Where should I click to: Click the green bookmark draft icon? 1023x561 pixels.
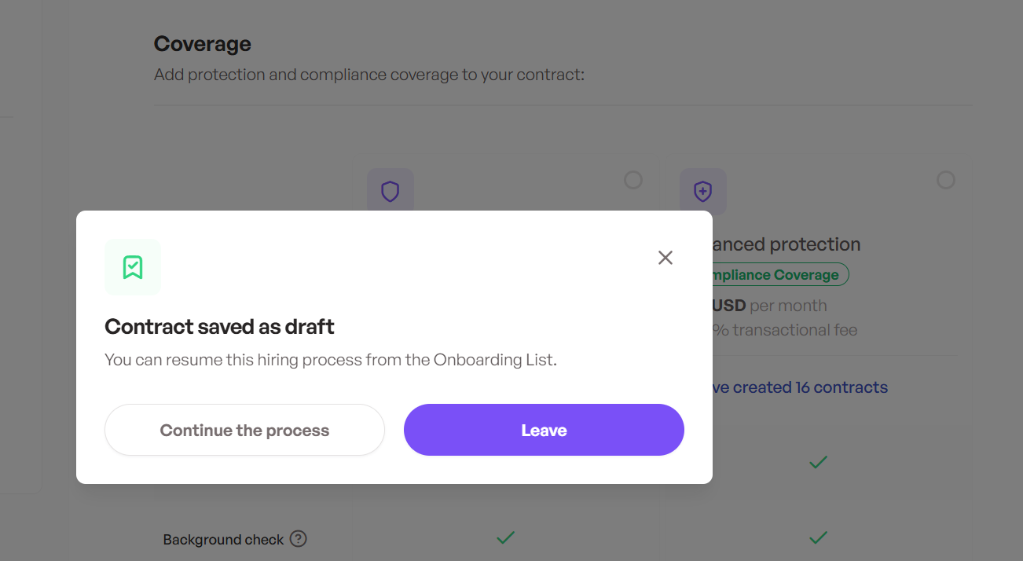[132, 267]
